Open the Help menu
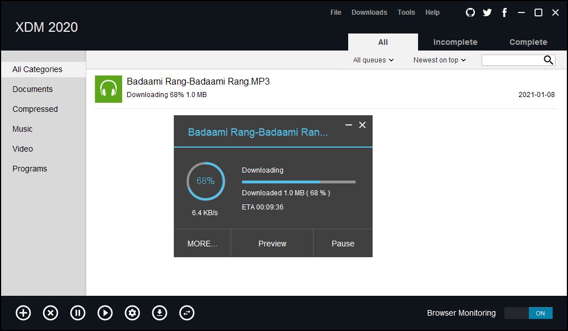 (x=432, y=12)
